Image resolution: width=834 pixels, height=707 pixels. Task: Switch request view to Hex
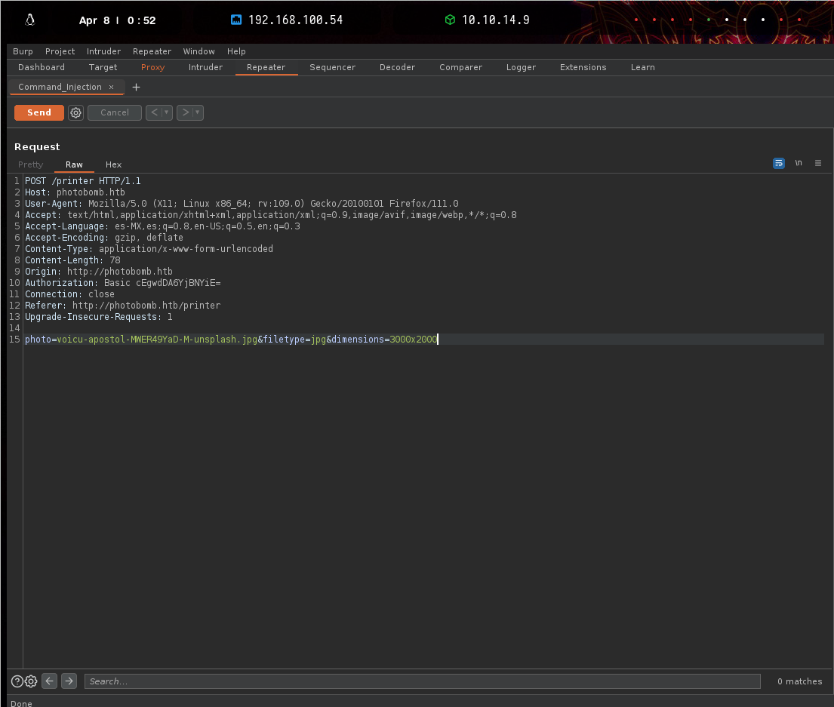click(113, 164)
